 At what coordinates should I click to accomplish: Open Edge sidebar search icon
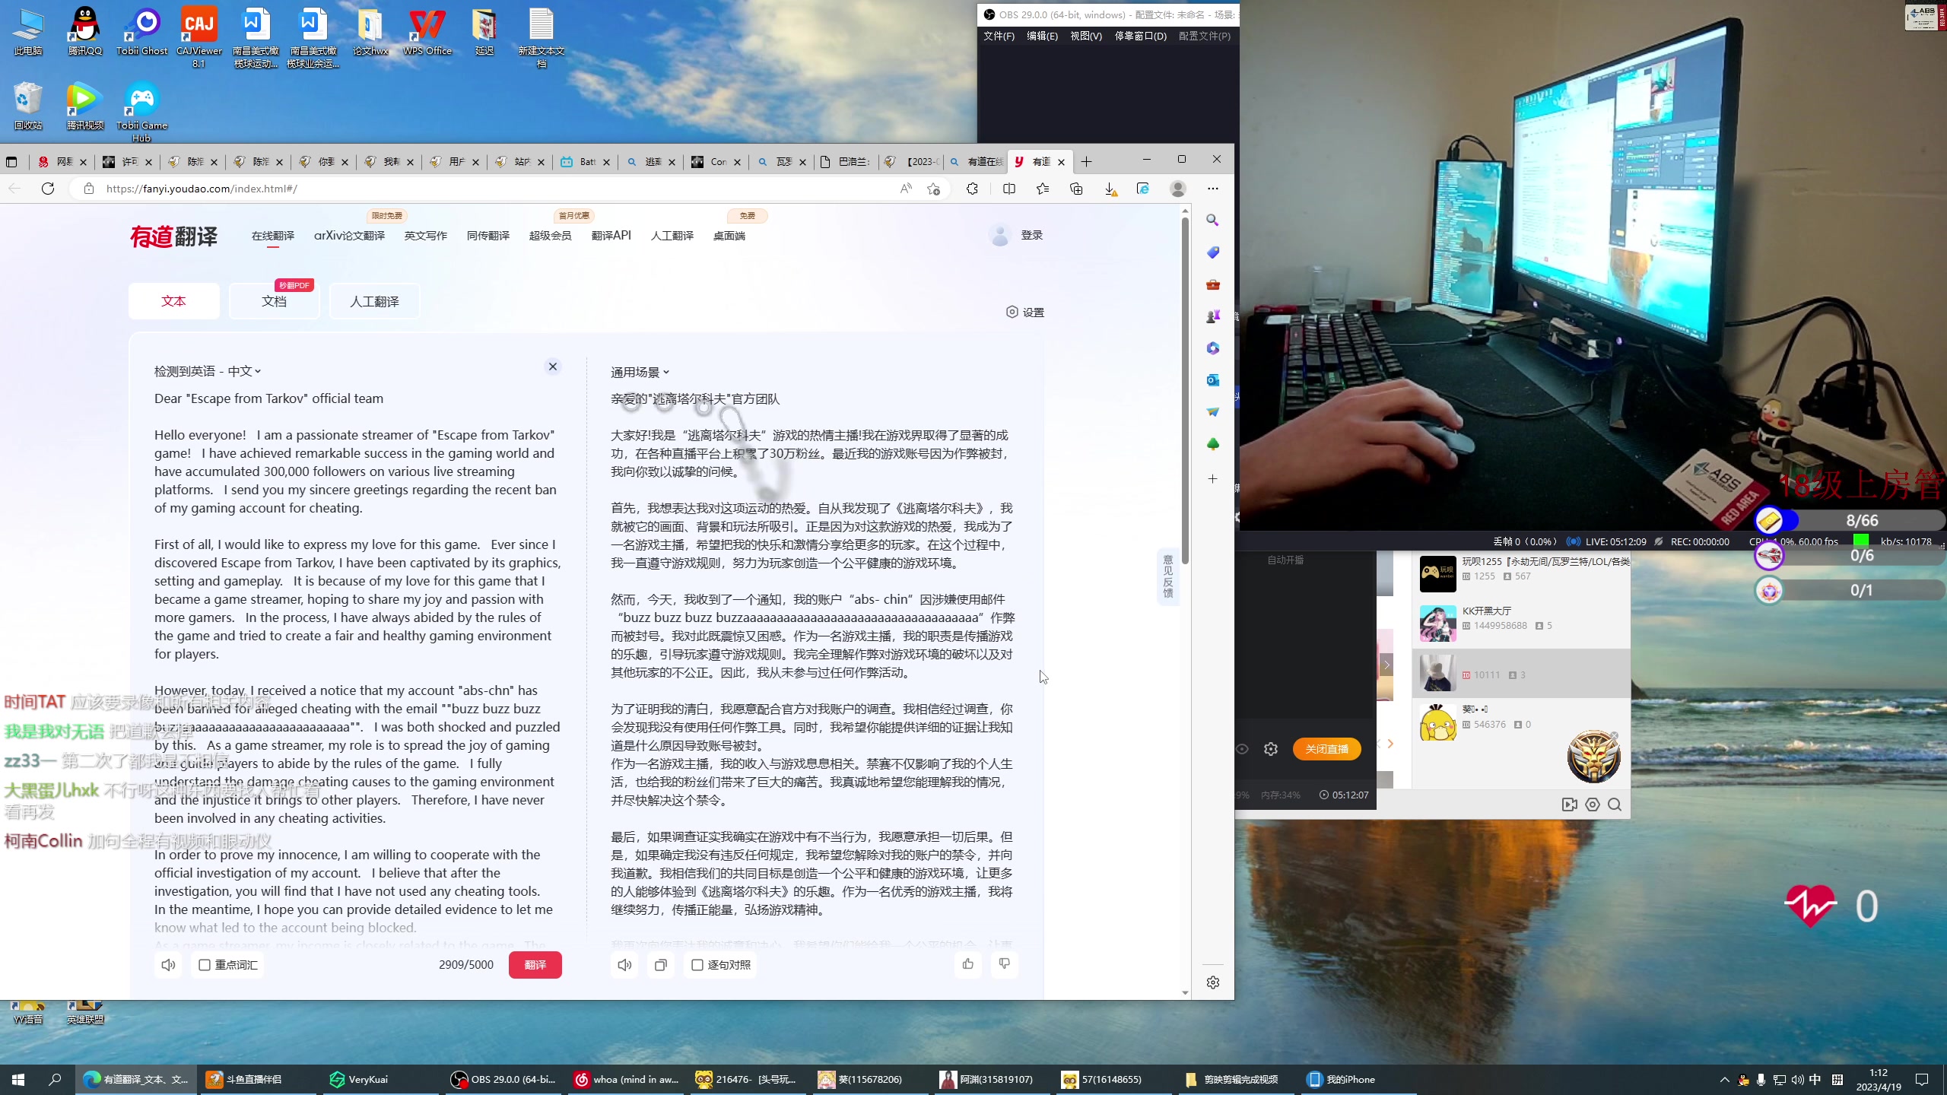point(1213,220)
